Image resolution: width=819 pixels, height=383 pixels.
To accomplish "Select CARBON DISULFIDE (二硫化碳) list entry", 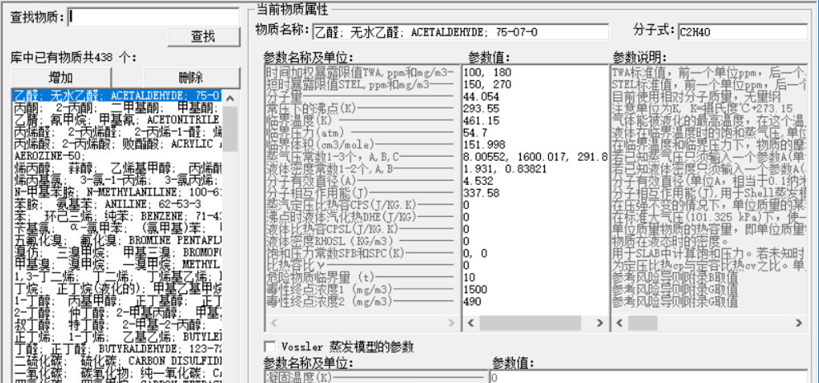I will (x=116, y=362).
